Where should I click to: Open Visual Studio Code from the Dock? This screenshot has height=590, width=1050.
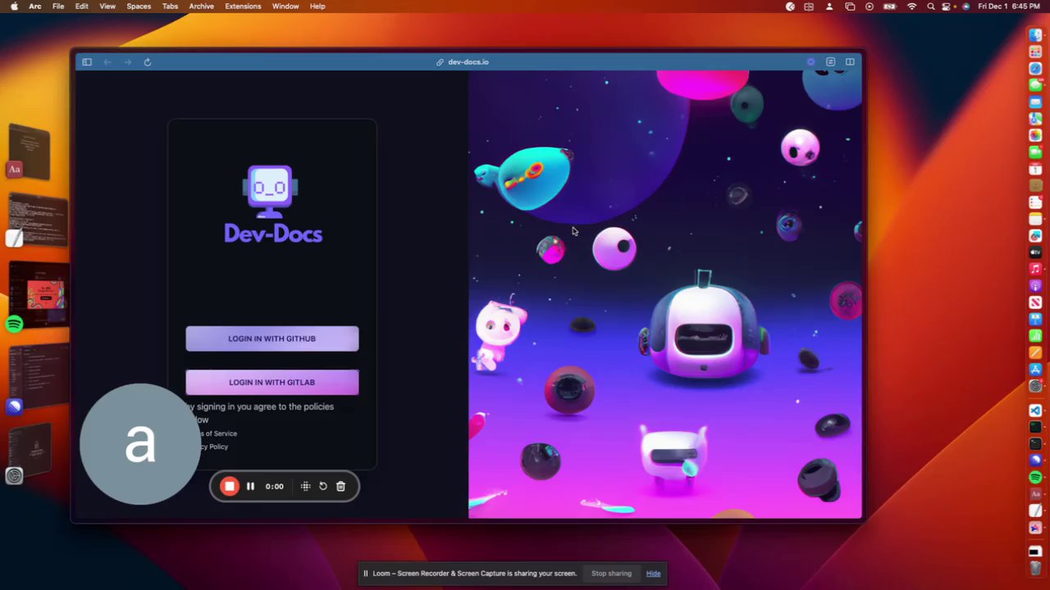[x=1035, y=411]
